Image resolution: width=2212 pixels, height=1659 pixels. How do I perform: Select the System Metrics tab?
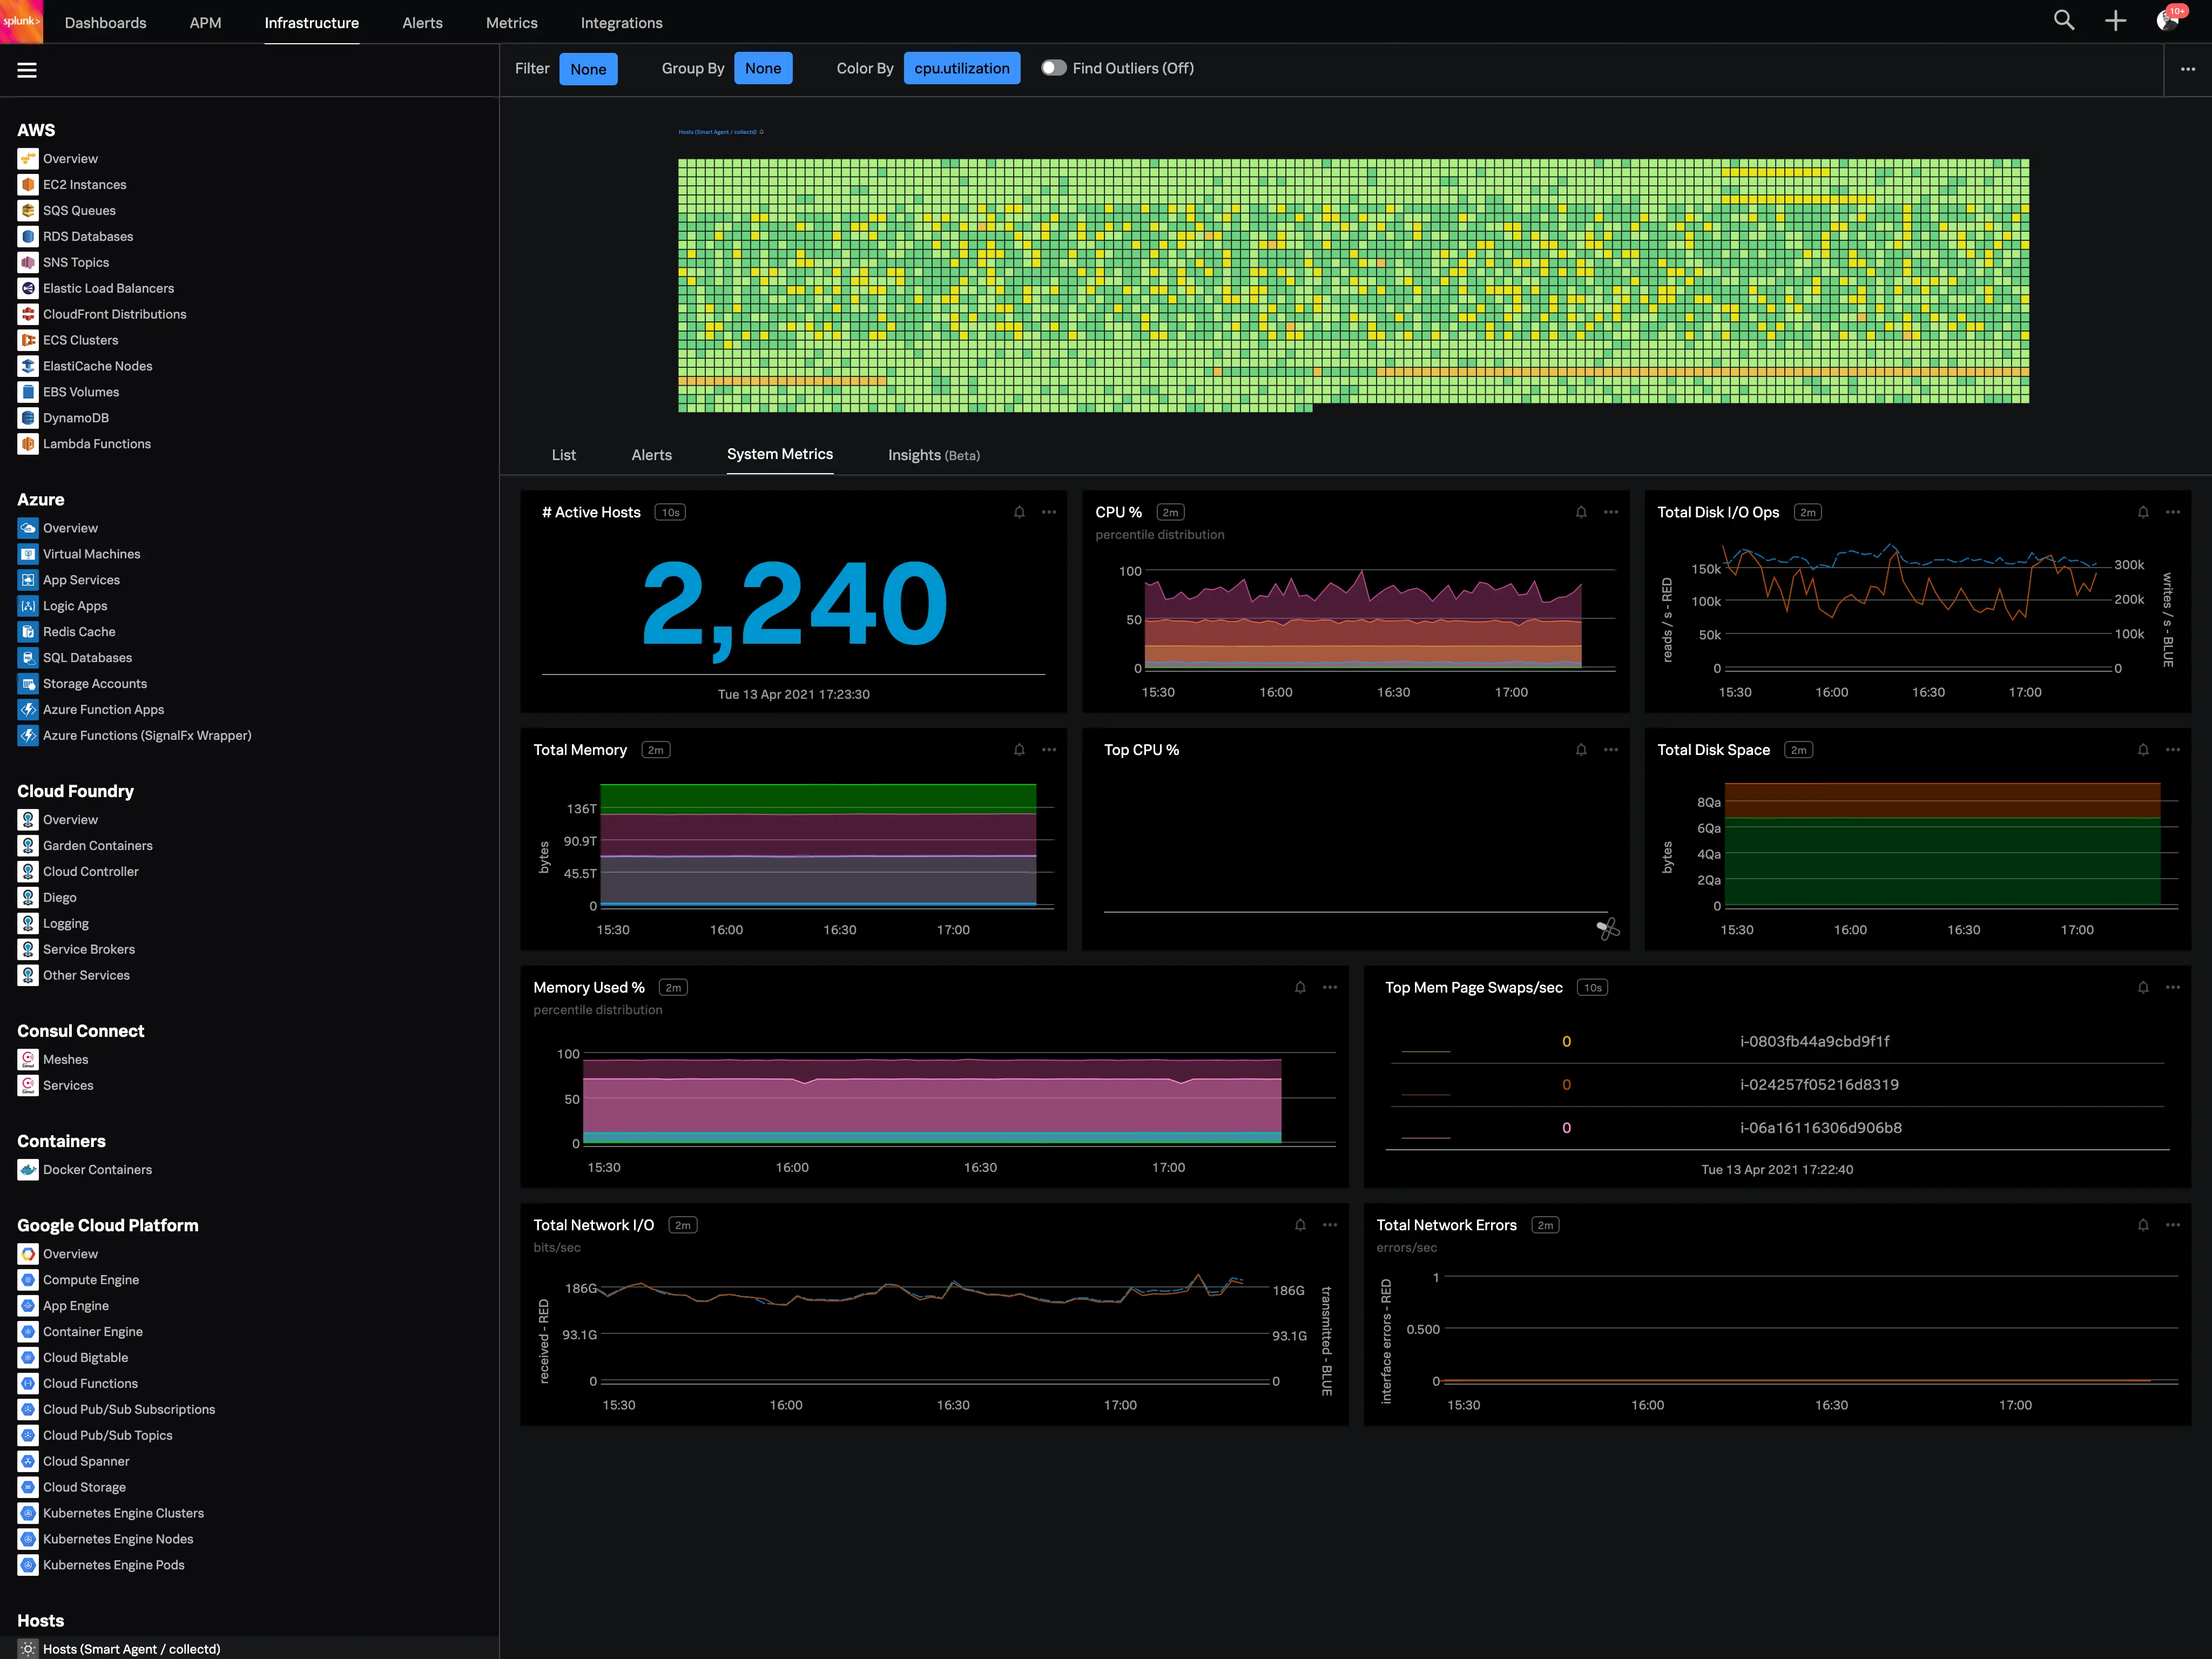click(x=780, y=454)
